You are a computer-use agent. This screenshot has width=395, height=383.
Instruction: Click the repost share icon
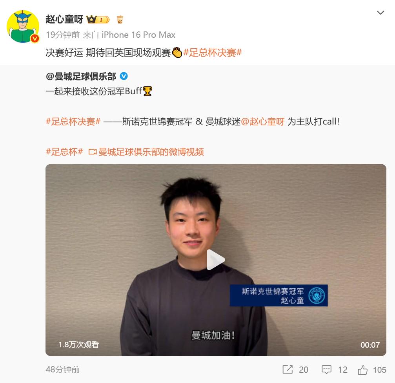click(288, 370)
